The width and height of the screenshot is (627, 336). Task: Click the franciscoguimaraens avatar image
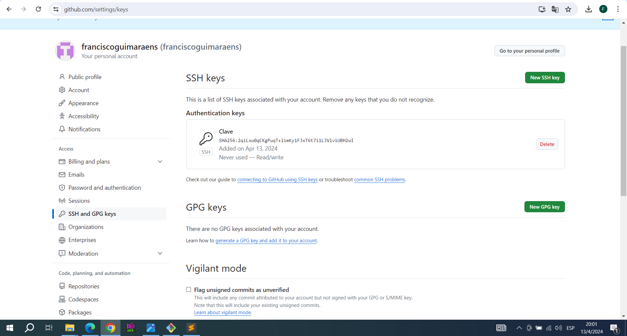pyautogui.click(x=65, y=51)
